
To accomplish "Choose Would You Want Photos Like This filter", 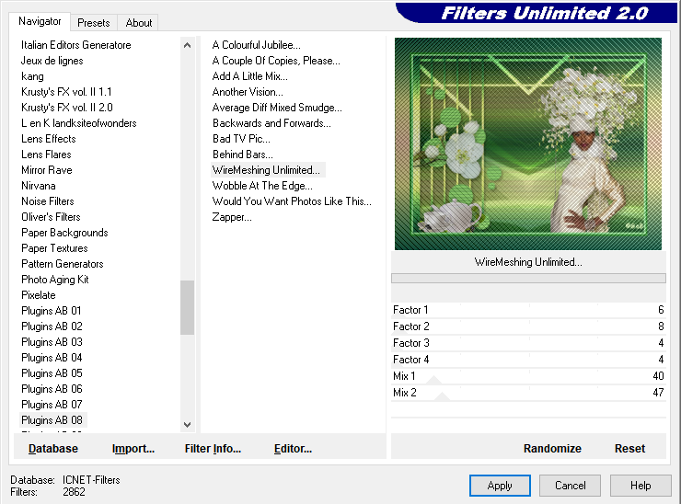I will (x=292, y=201).
